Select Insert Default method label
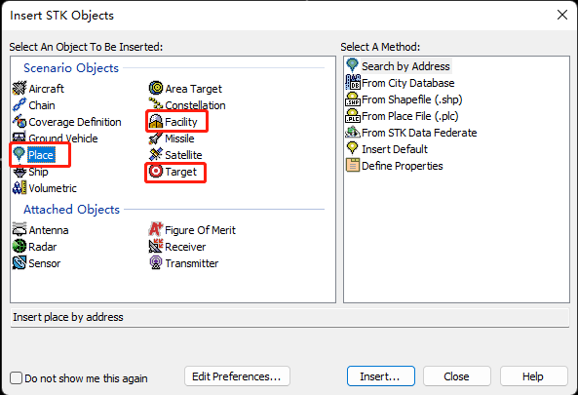578x395 pixels. [395, 149]
